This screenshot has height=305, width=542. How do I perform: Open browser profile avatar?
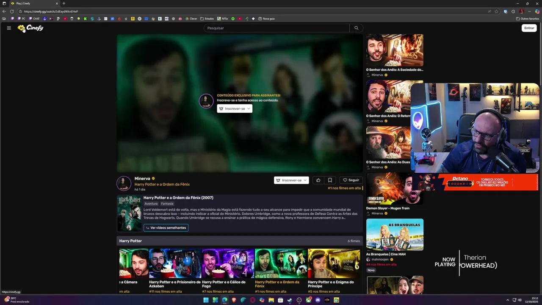(x=522, y=11)
